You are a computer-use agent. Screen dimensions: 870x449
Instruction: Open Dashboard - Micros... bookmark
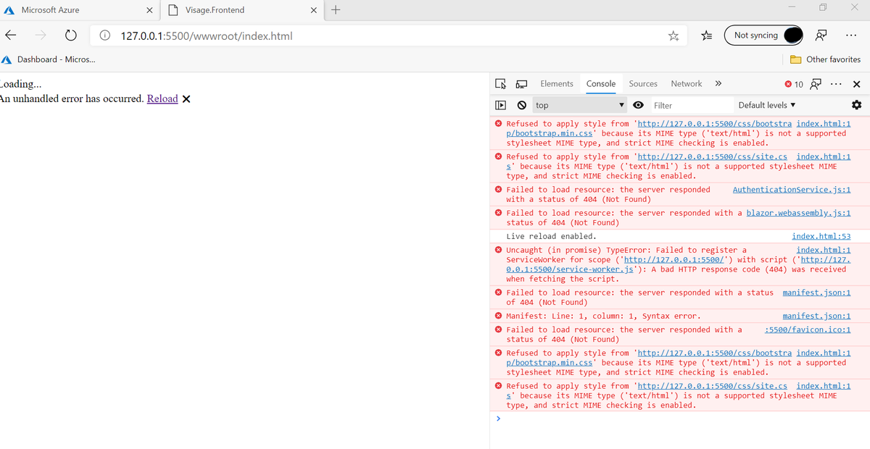pyautogui.click(x=49, y=59)
